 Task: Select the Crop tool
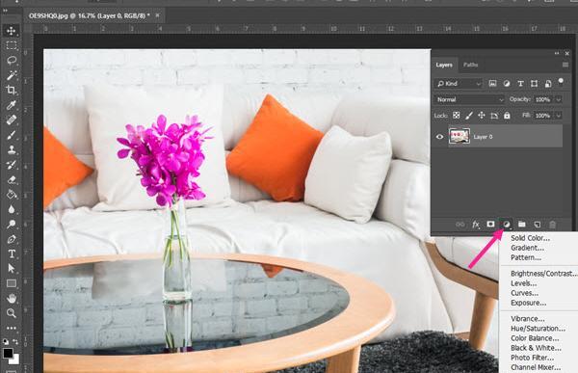[x=11, y=90]
